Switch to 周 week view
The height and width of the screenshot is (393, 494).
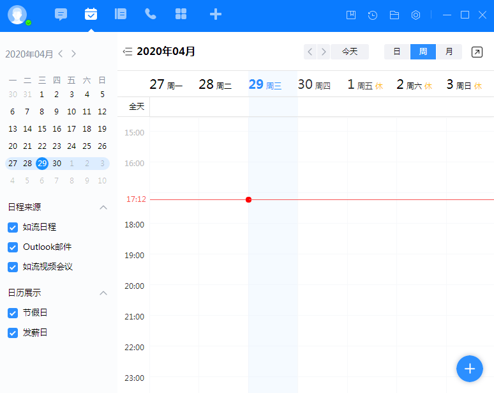423,52
